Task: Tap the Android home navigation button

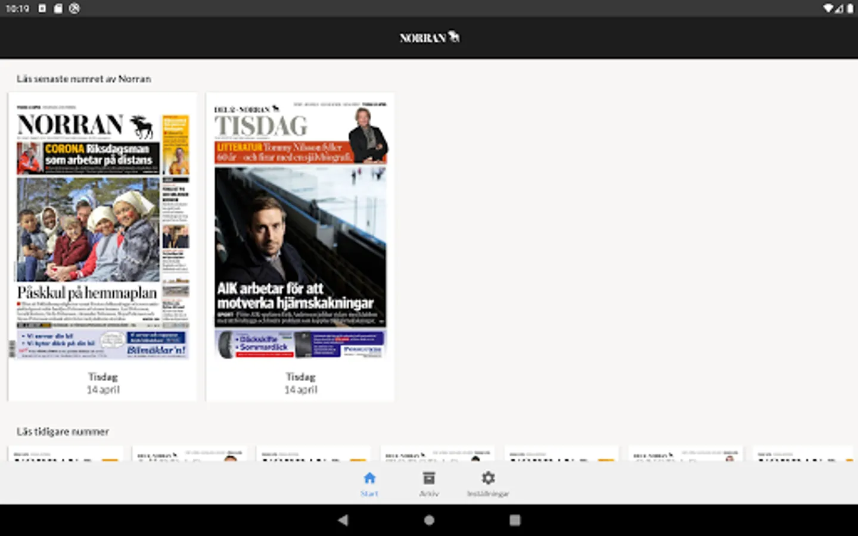Action: (429, 520)
